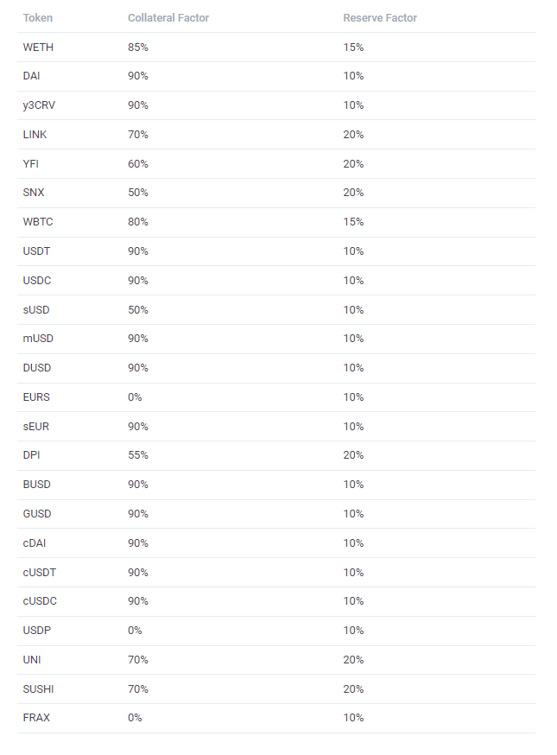Screen dimensions: 557x755
Task: Click EURS's 0% collateral factor value
Action: (x=135, y=397)
